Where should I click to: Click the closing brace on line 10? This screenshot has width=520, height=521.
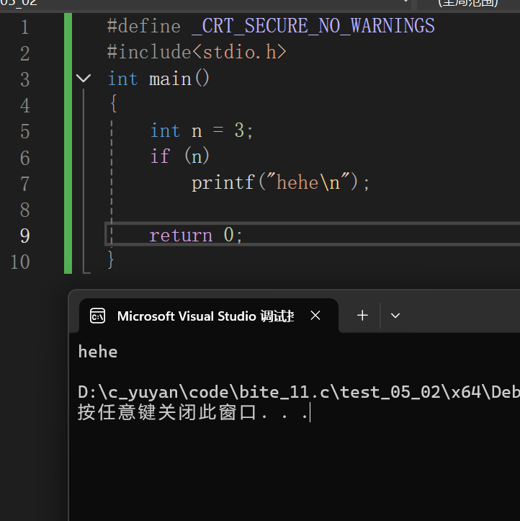[x=111, y=259]
